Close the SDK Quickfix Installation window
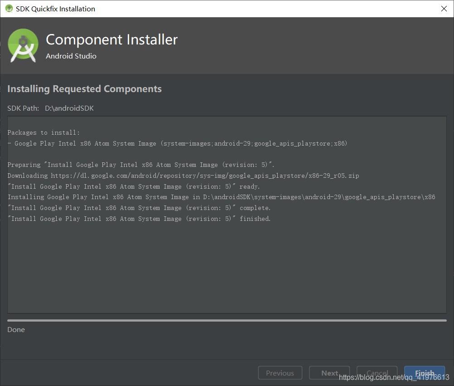 pos(444,9)
